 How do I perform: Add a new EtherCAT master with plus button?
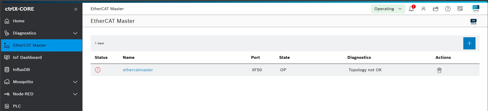click(x=469, y=43)
